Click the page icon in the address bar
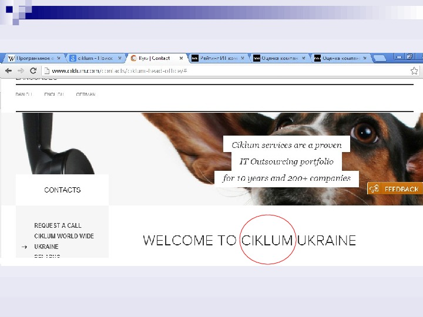This screenshot has height=317, width=423. 46,71
